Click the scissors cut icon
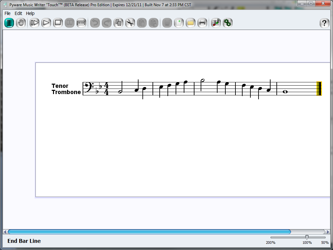 point(130,23)
